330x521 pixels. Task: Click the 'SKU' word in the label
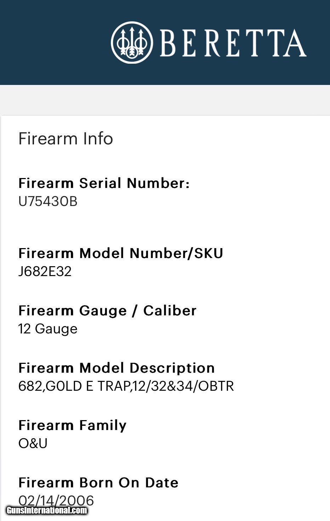point(209,253)
